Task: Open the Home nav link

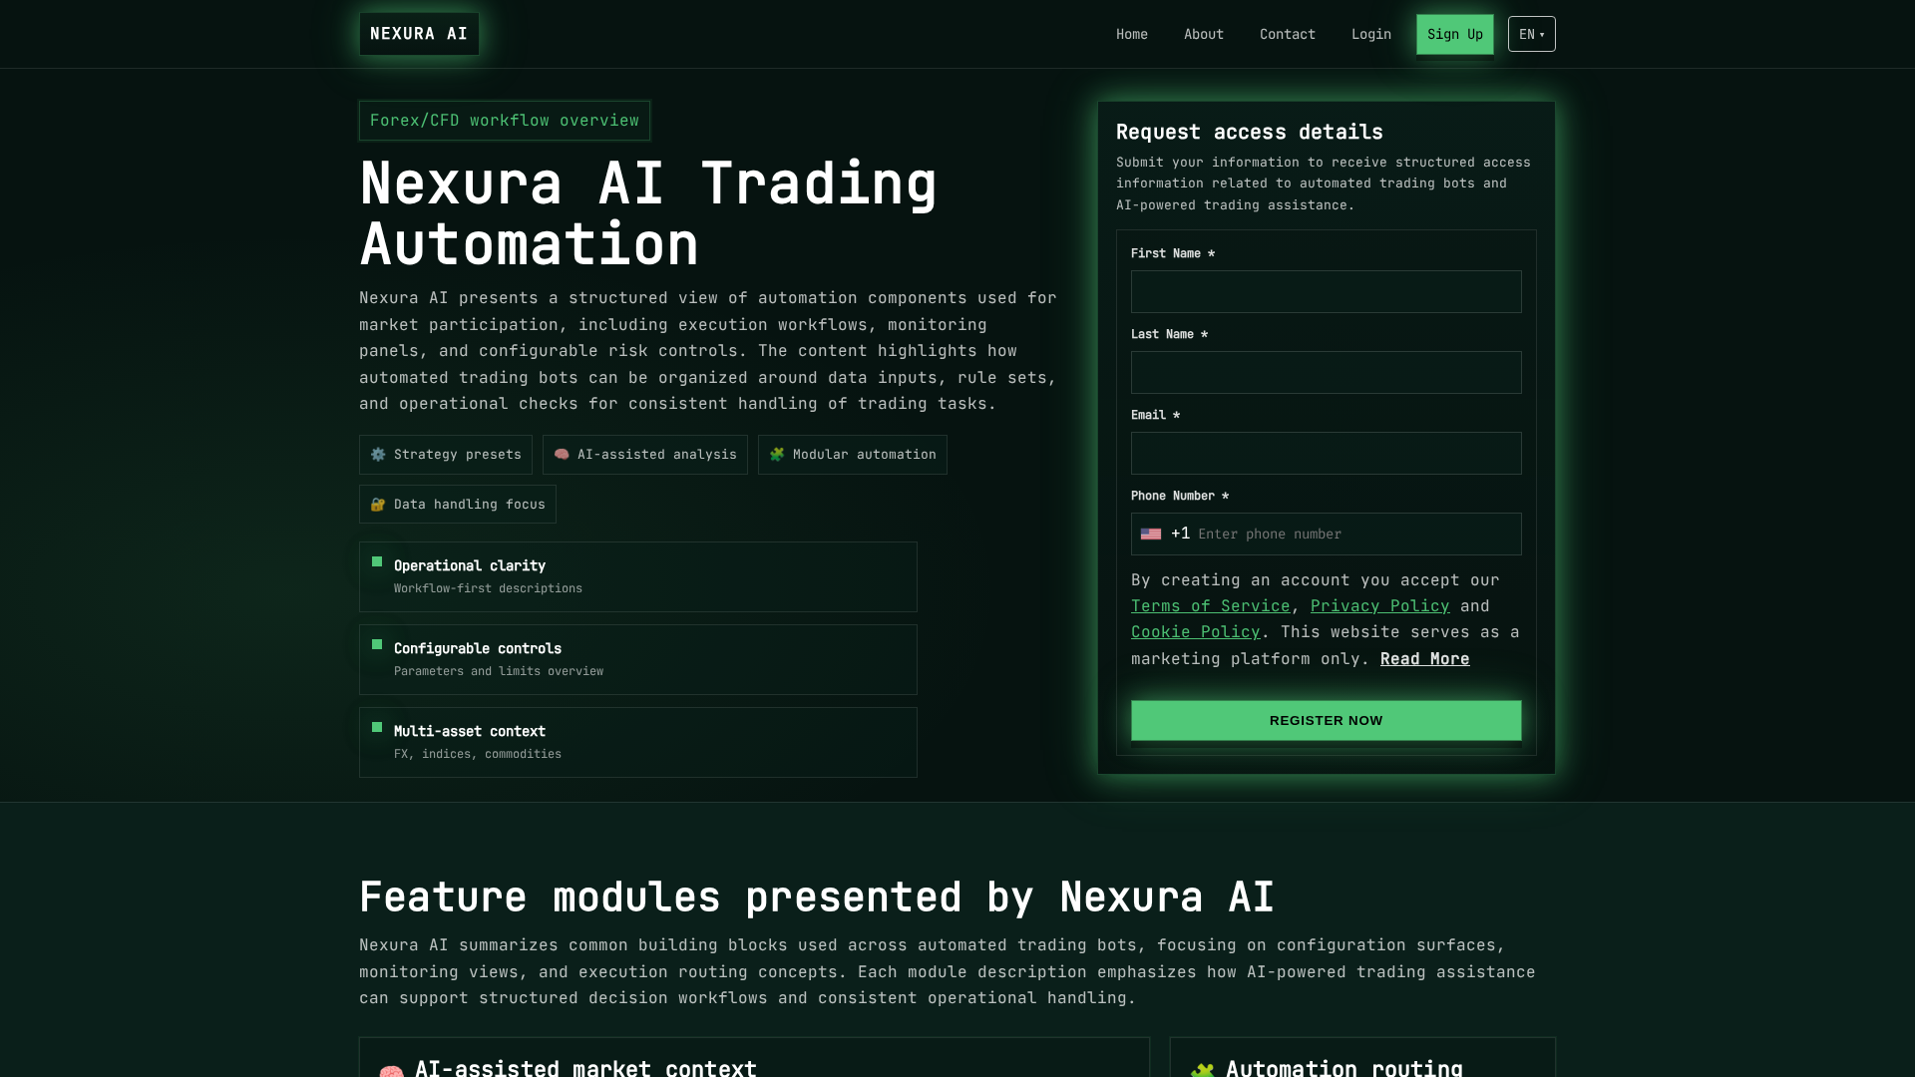Action: [1132, 34]
